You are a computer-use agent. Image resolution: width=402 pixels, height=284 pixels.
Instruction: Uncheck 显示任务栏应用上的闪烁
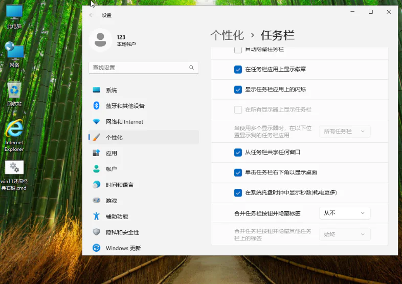tap(238, 90)
